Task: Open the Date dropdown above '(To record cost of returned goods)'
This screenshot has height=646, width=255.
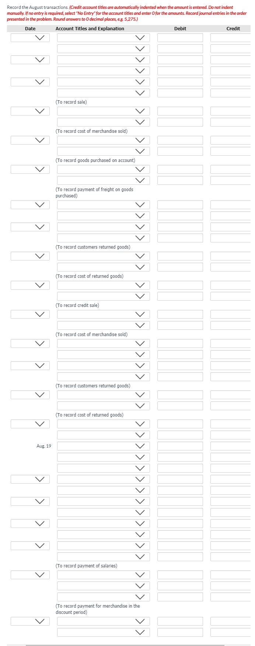Action: coord(30,256)
